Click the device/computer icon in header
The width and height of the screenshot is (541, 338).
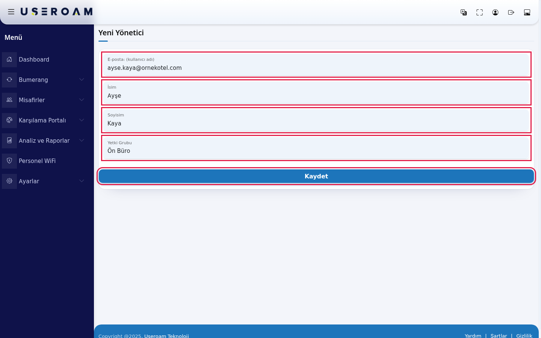[527, 12]
